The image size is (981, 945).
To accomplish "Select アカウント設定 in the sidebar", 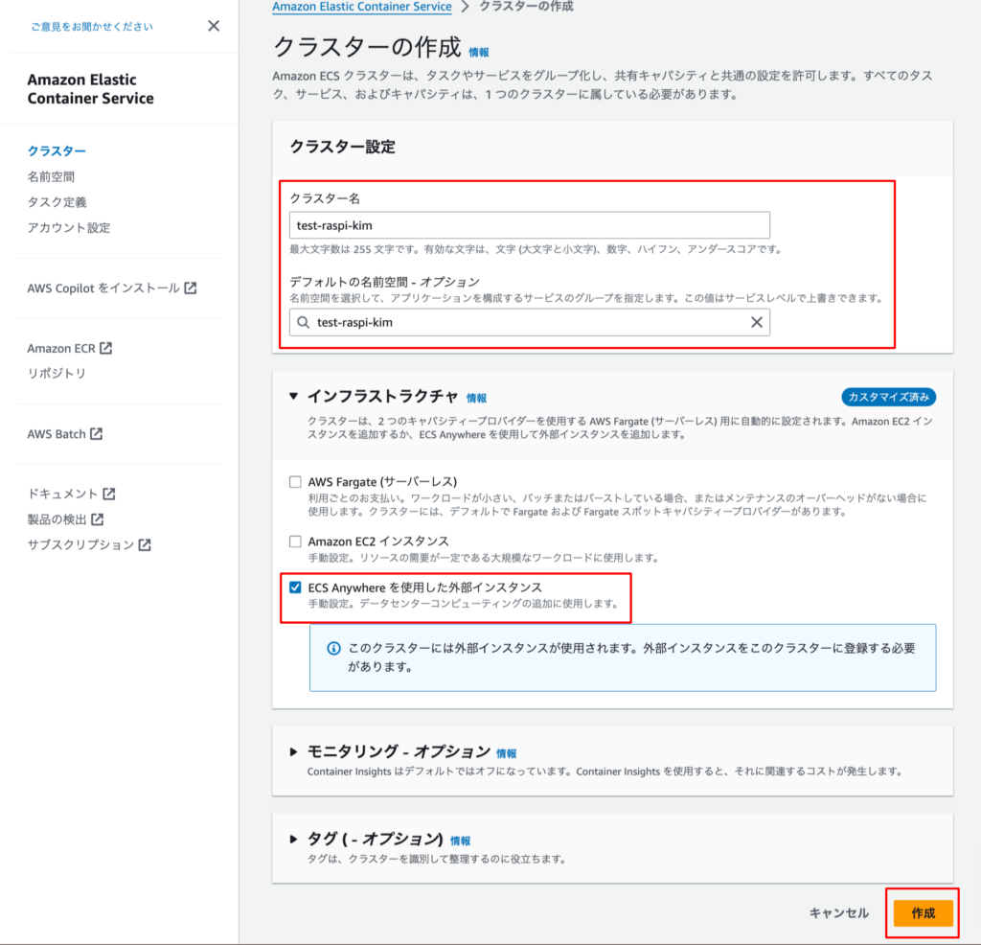I will (x=69, y=228).
